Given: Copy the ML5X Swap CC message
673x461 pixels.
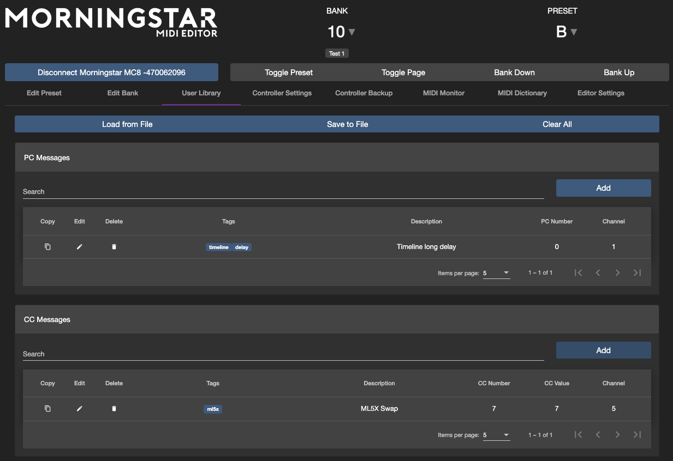Looking at the screenshot, I should (x=47, y=409).
